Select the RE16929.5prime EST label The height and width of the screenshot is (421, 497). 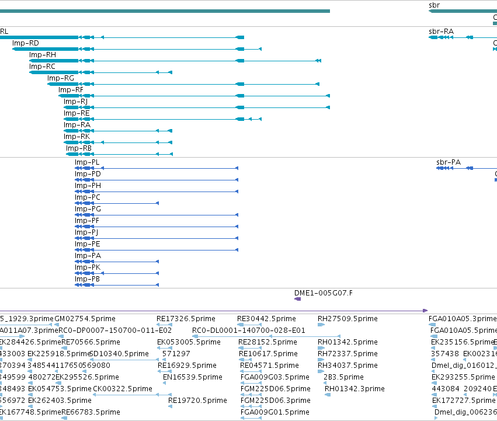click(187, 366)
